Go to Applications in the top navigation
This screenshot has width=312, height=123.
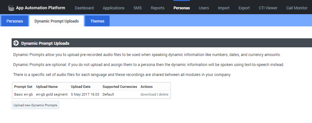pyautogui.click(x=114, y=8)
